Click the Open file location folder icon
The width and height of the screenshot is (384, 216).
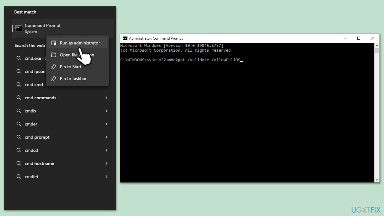pyautogui.click(x=54, y=55)
